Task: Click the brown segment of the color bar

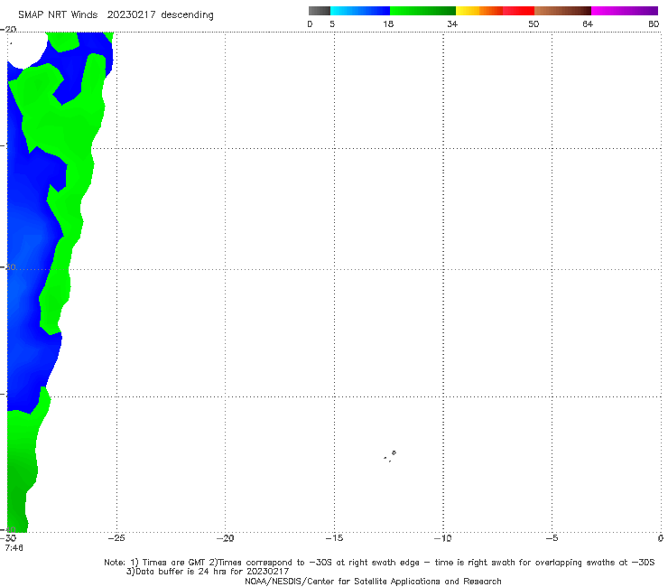Action: (562, 11)
